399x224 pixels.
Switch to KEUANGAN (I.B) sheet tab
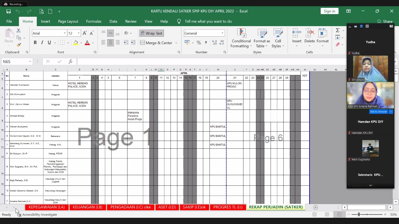coord(87,207)
